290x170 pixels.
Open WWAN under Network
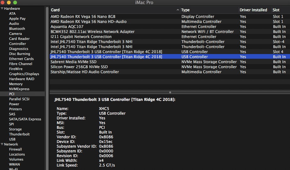[x=14, y=164]
